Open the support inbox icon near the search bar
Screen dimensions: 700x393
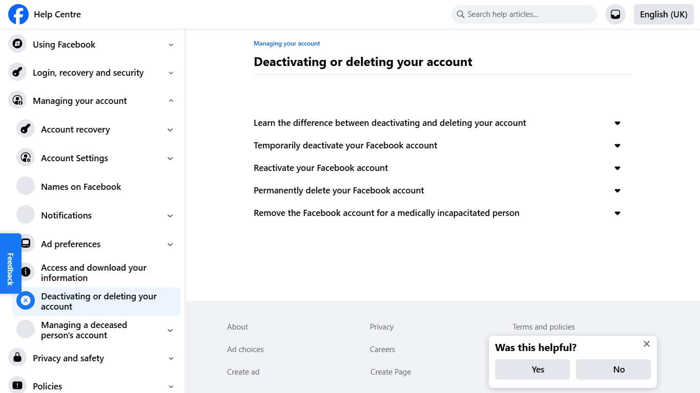615,14
